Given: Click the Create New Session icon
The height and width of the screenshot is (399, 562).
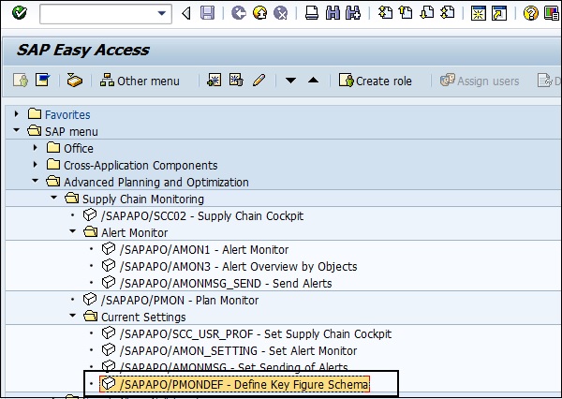Looking at the screenshot, I should [479, 13].
